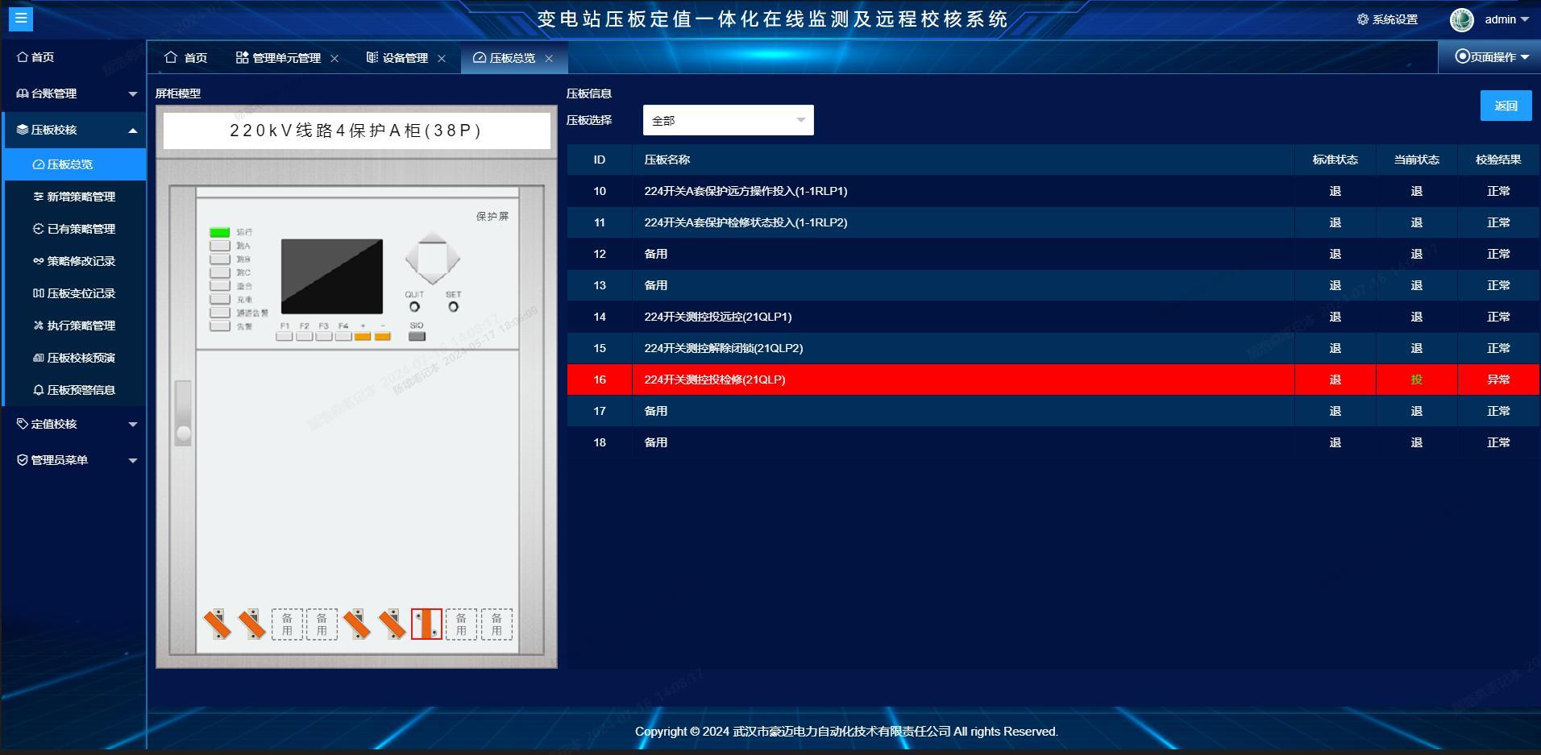Click the first orange pressure plate in cabinet
Viewport: 1541px width, 755px height.
click(x=217, y=624)
